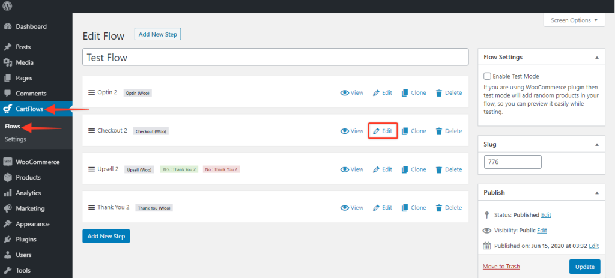The height and width of the screenshot is (278, 615).
Task: Click the Clone icon for Thank You 2
Action: coord(405,208)
